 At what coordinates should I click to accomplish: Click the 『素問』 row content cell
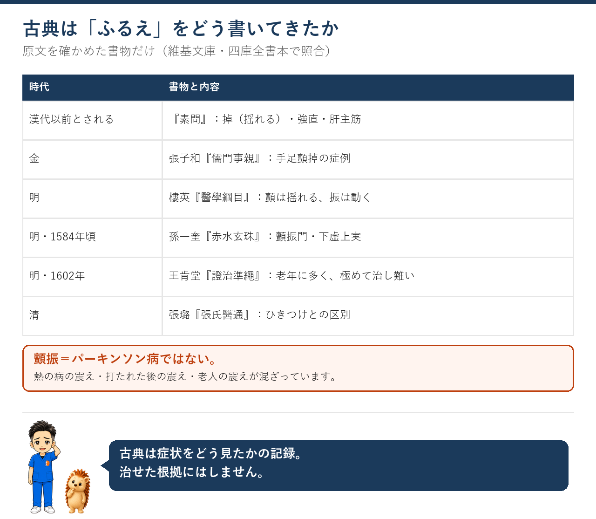pyautogui.click(x=368, y=120)
